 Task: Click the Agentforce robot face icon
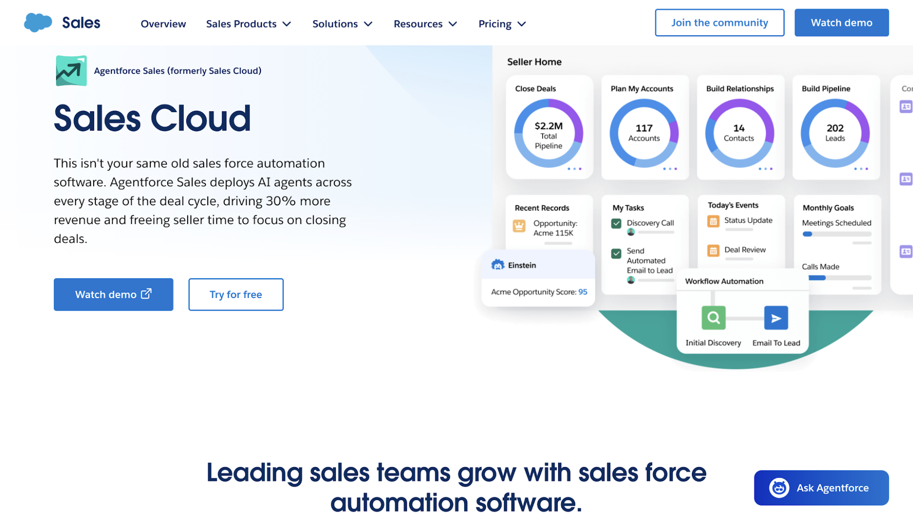coord(779,488)
